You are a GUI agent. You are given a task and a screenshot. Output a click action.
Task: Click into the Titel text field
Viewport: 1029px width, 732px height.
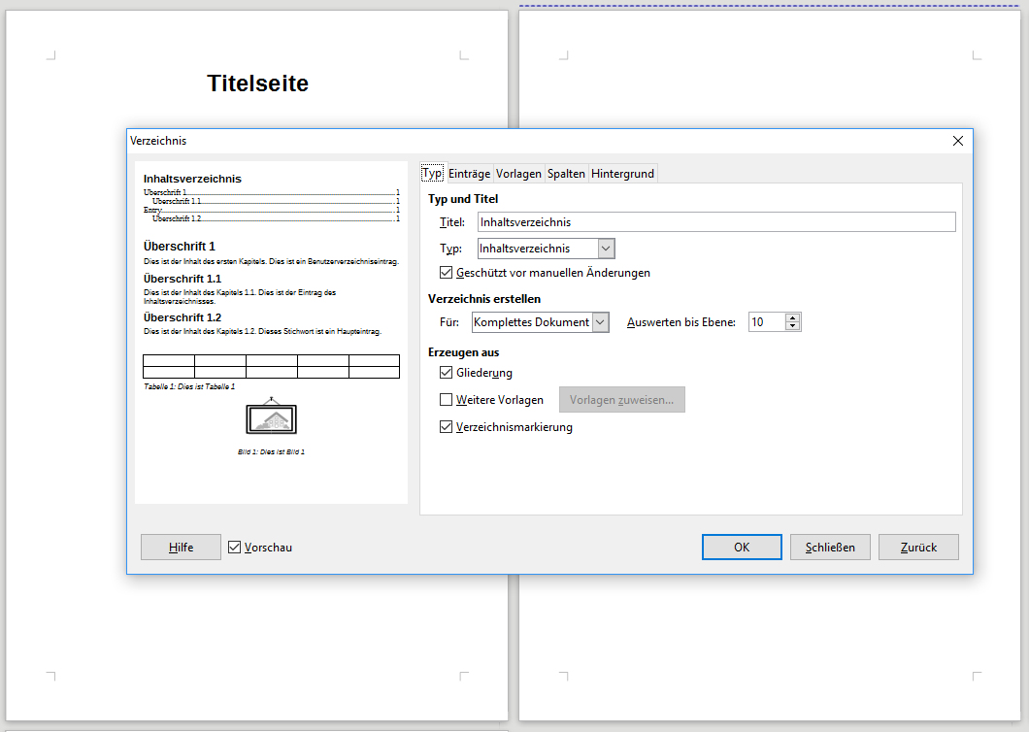(715, 222)
